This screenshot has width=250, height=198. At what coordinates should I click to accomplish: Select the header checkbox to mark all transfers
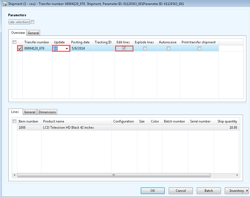[x=14, y=41]
